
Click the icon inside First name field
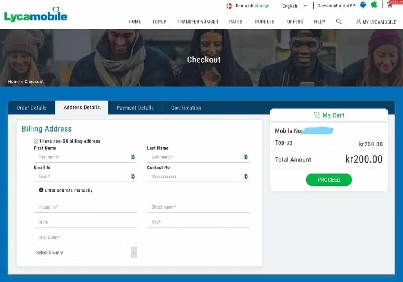pos(133,157)
